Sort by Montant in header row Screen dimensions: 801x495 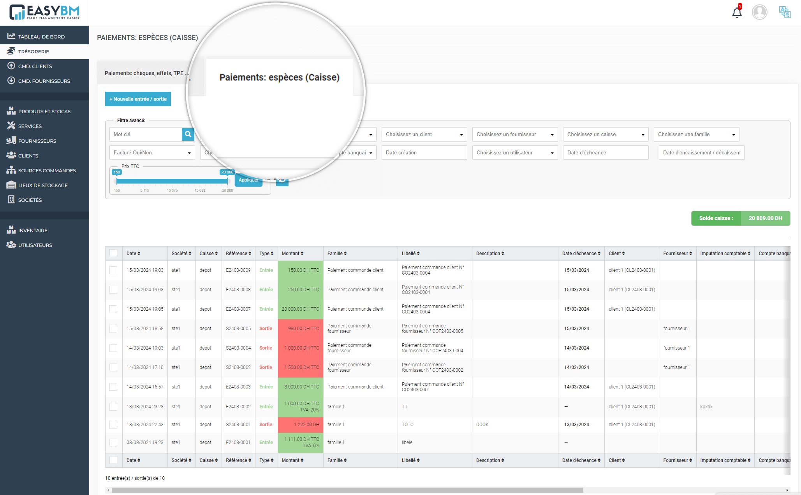coord(292,254)
